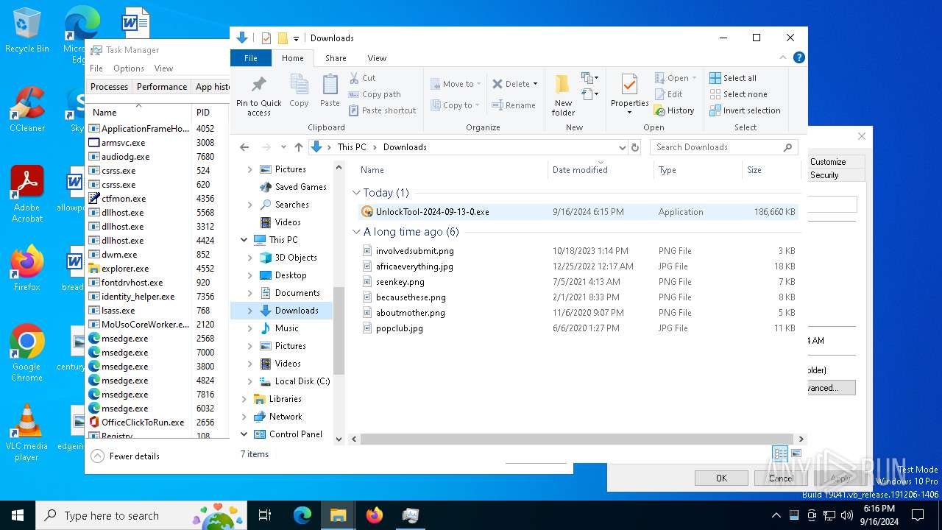
Task: Click Up one level arrow
Action: point(298,147)
